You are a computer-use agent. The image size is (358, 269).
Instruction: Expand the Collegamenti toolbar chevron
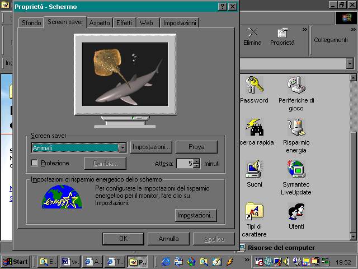(x=352, y=30)
